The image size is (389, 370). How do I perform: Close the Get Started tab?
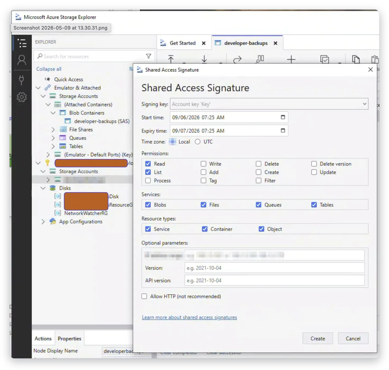pyautogui.click(x=204, y=43)
